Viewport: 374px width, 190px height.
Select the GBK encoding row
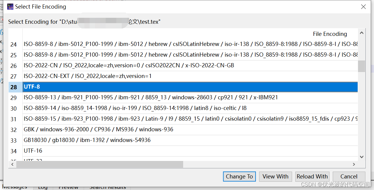pos(98,129)
